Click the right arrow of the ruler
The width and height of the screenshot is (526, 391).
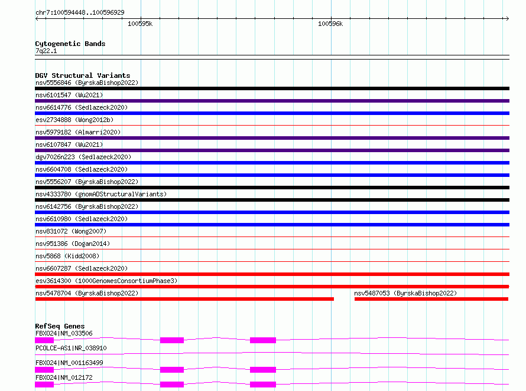(507, 18)
